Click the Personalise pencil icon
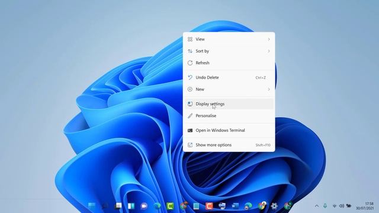This screenshot has width=379, height=213. coord(190,116)
